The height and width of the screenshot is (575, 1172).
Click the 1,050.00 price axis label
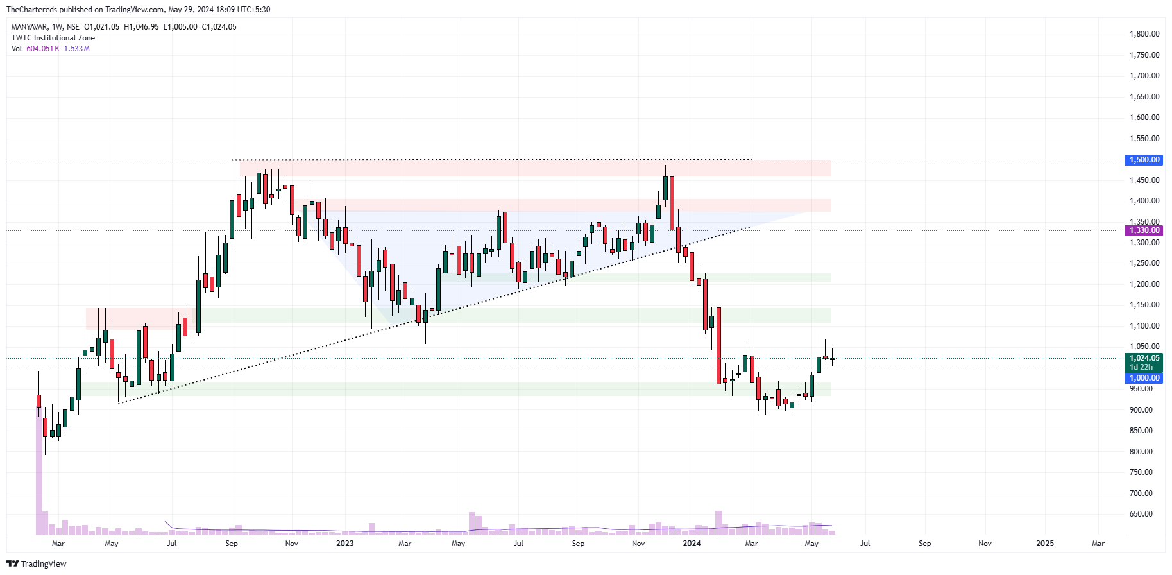click(x=1144, y=347)
